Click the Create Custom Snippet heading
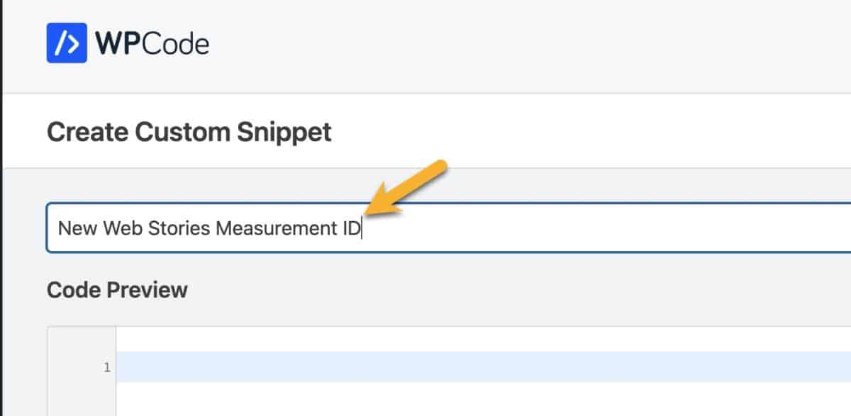851x416 pixels. click(x=188, y=132)
